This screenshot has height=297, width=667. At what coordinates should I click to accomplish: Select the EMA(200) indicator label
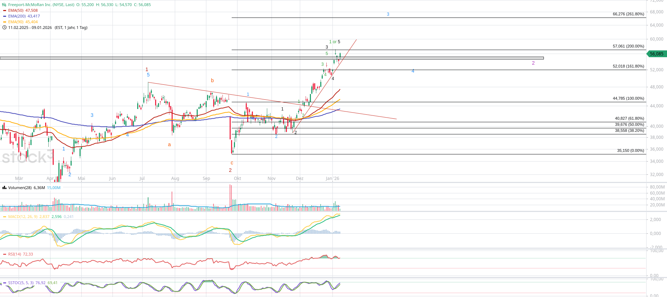pos(17,16)
